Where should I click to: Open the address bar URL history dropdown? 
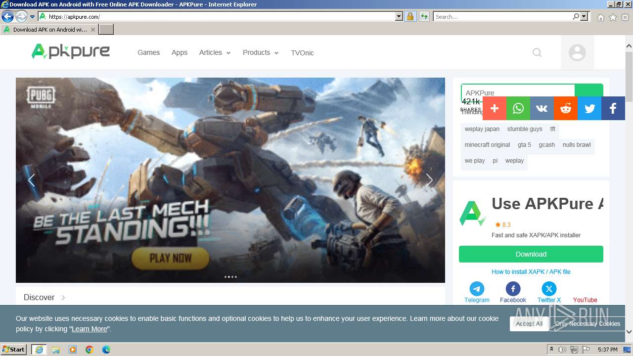pyautogui.click(x=399, y=17)
